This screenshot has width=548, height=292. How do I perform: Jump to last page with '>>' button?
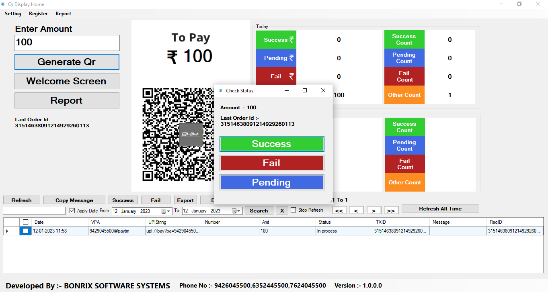(391, 210)
